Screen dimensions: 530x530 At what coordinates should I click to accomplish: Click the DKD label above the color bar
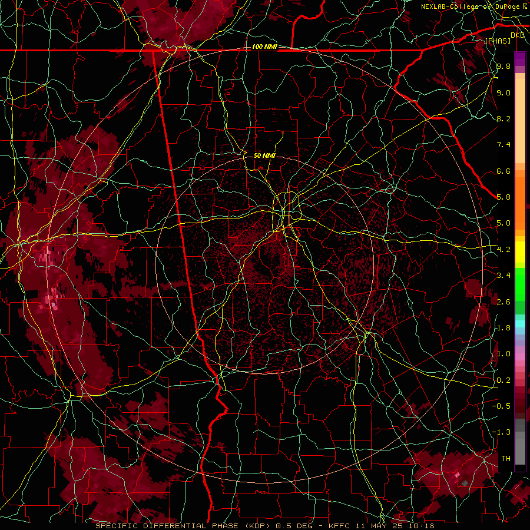[518, 35]
